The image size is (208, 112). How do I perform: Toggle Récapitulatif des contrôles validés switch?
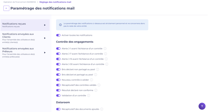click(x=58, y=85)
